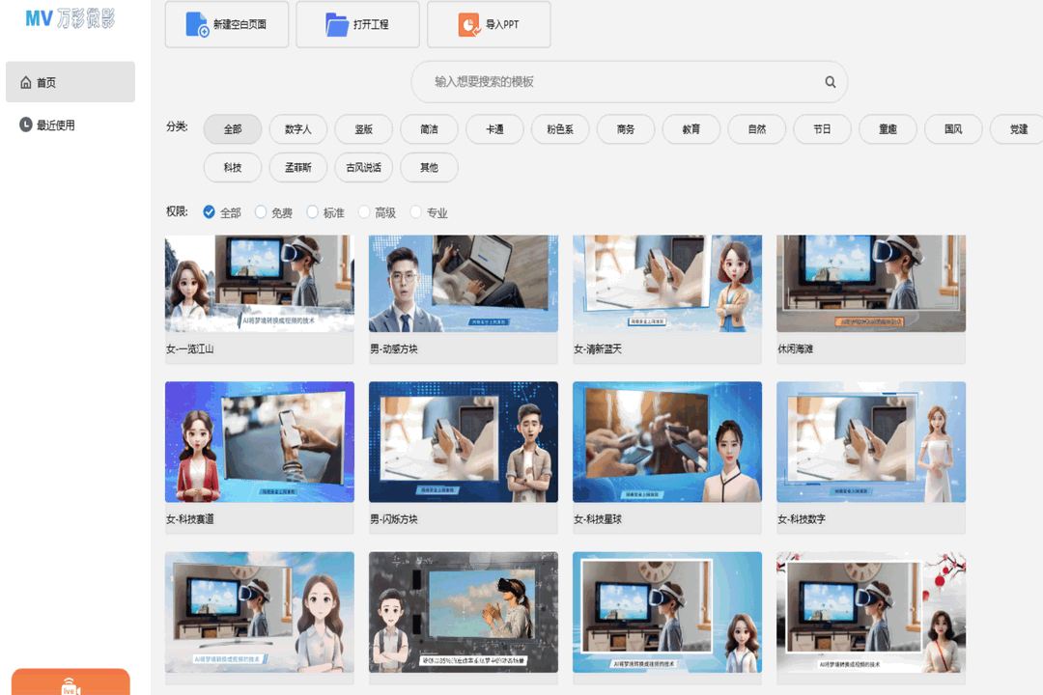Image resolution: width=1043 pixels, height=695 pixels.
Task: Click the orange floating widget at bottom left
Action: 70,685
